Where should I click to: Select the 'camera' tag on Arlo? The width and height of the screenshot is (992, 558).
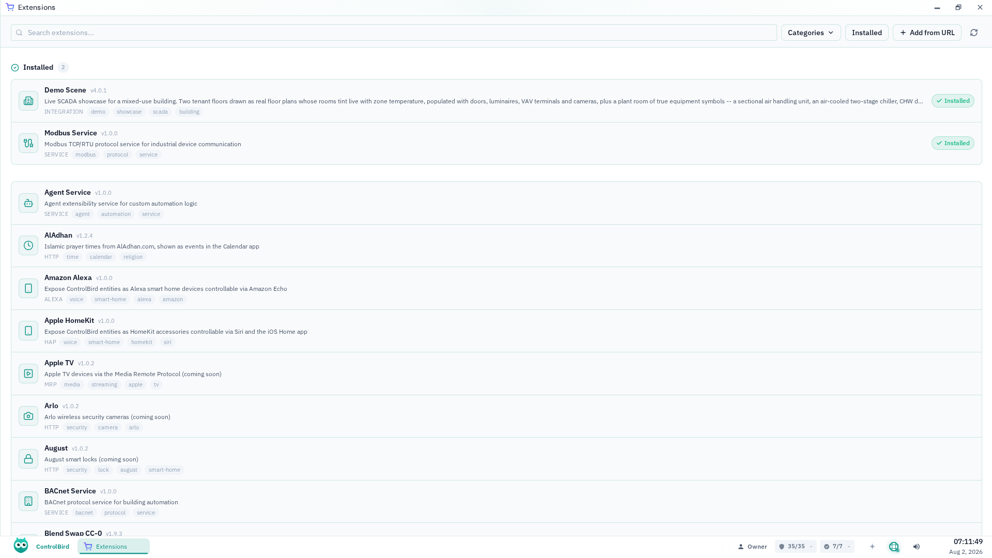(x=108, y=427)
